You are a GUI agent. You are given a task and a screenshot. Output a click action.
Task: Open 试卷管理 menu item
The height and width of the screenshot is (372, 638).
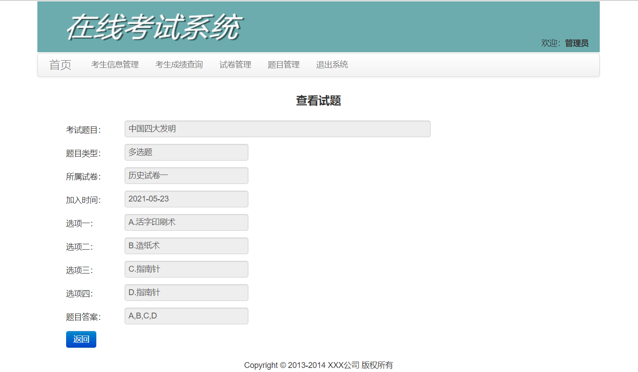(x=235, y=65)
